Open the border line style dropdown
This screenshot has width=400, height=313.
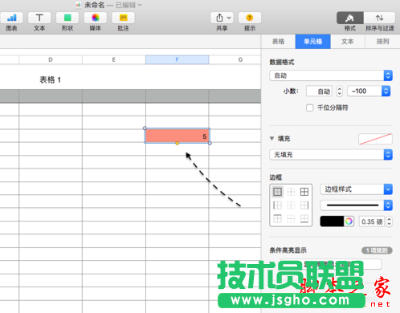[357, 205]
